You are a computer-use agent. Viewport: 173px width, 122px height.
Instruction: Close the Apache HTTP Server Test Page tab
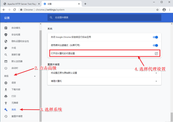tap(39, 4)
